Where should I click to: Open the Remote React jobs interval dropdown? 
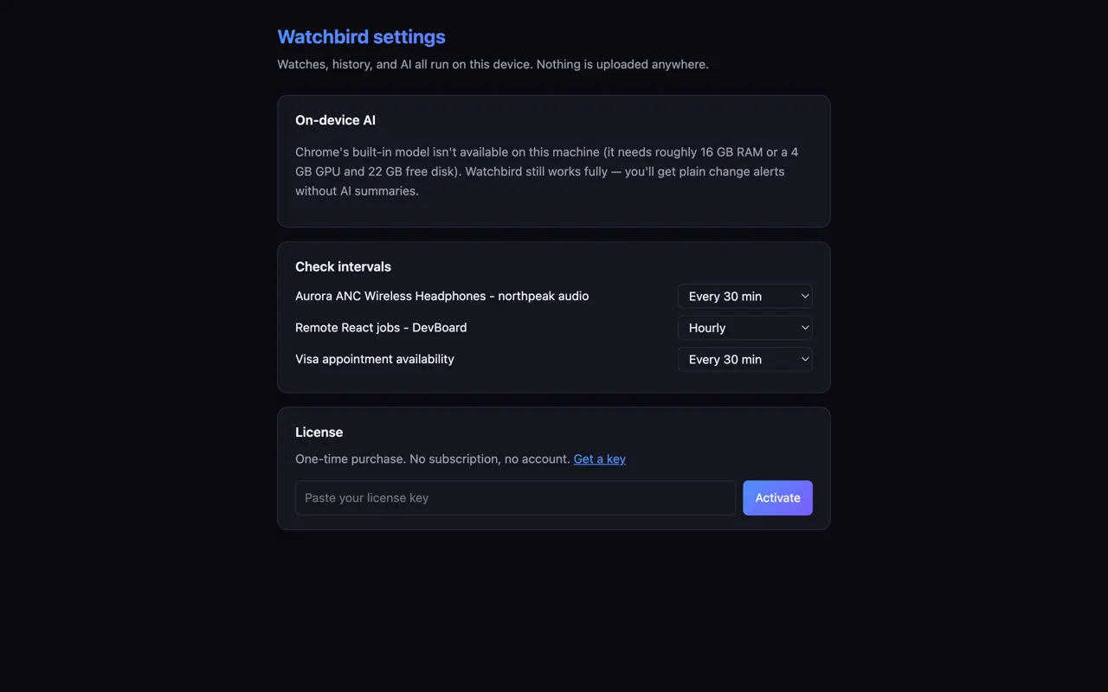click(744, 328)
